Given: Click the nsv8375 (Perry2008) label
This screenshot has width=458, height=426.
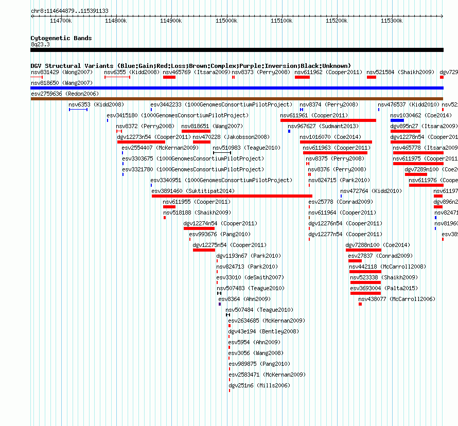Looking at the screenshot, I should 335,158.
